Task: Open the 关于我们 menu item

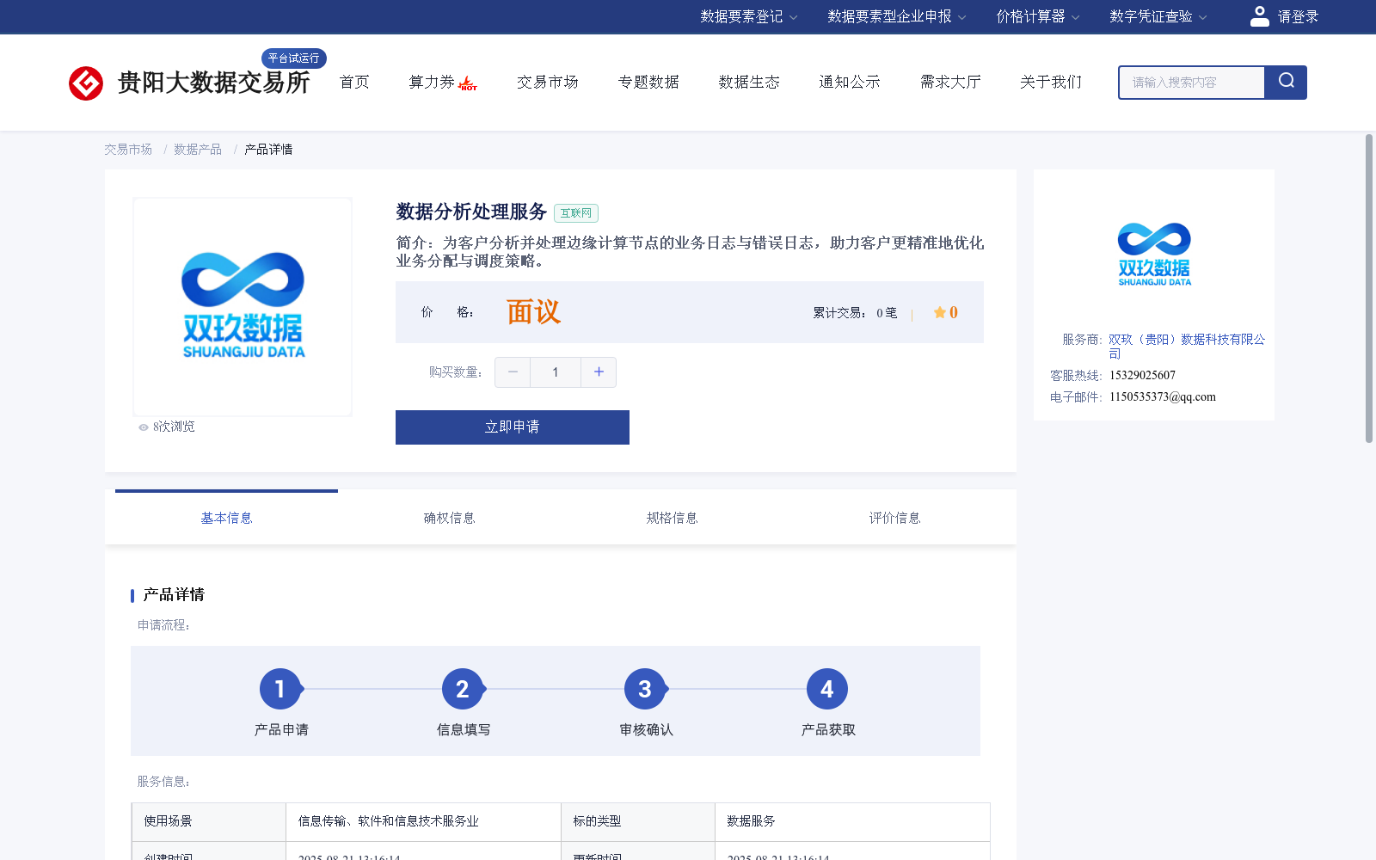Action: click(x=1051, y=82)
